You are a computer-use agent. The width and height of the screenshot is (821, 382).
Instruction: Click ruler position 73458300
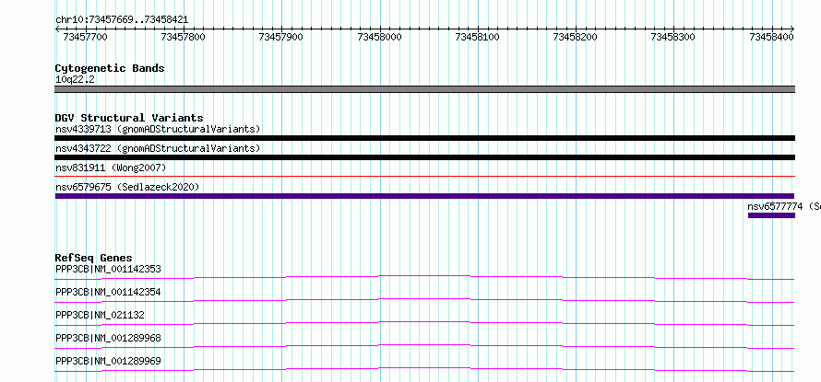pyautogui.click(x=673, y=37)
